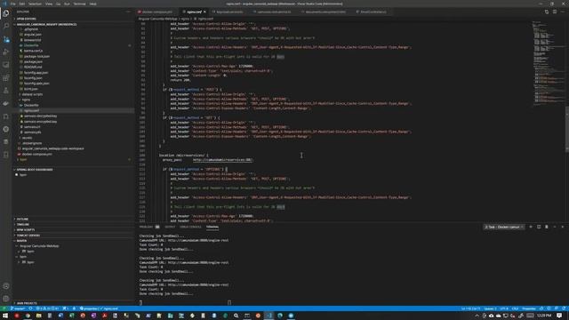
Task: Open angular.json in the explorer
Action: pyautogui.click(x=33, y=35)
